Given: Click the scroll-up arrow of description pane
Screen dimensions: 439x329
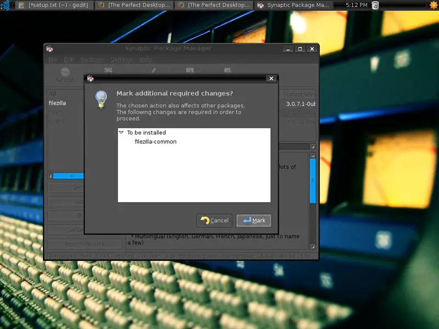Looking at the screenshot, I should tap(313, 155).
